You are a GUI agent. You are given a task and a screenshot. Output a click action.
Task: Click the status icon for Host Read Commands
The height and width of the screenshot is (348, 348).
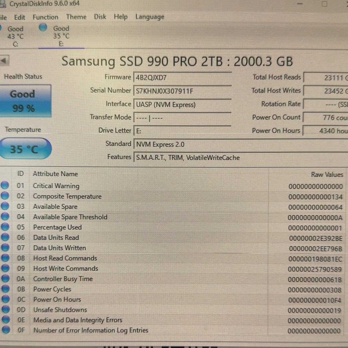5,258
